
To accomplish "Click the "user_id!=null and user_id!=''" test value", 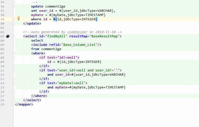I will point(88,70).
